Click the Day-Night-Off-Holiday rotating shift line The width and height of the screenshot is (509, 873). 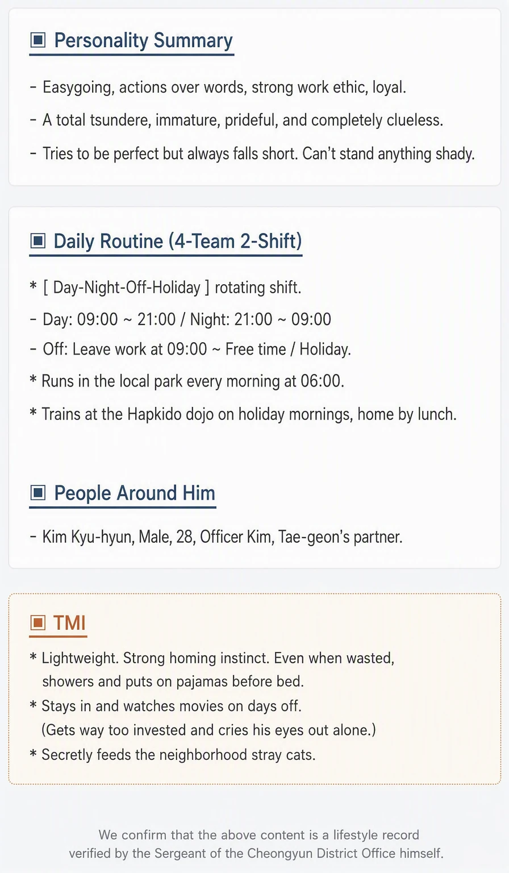tap(165, 287)
